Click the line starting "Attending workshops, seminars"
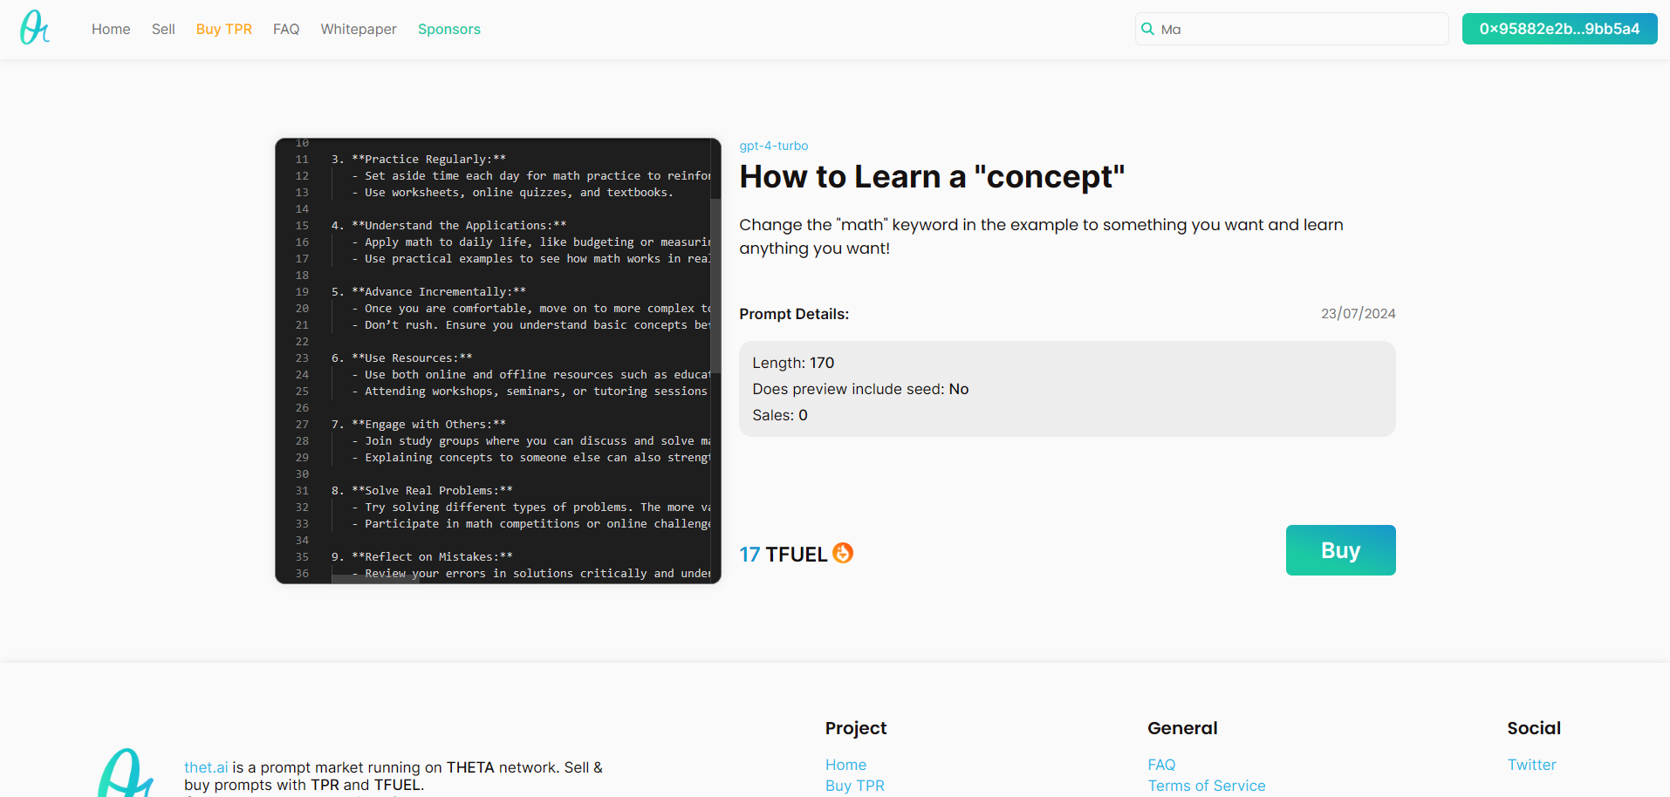The width and height of the screenshot is (1670, 797). coord(530,391)
